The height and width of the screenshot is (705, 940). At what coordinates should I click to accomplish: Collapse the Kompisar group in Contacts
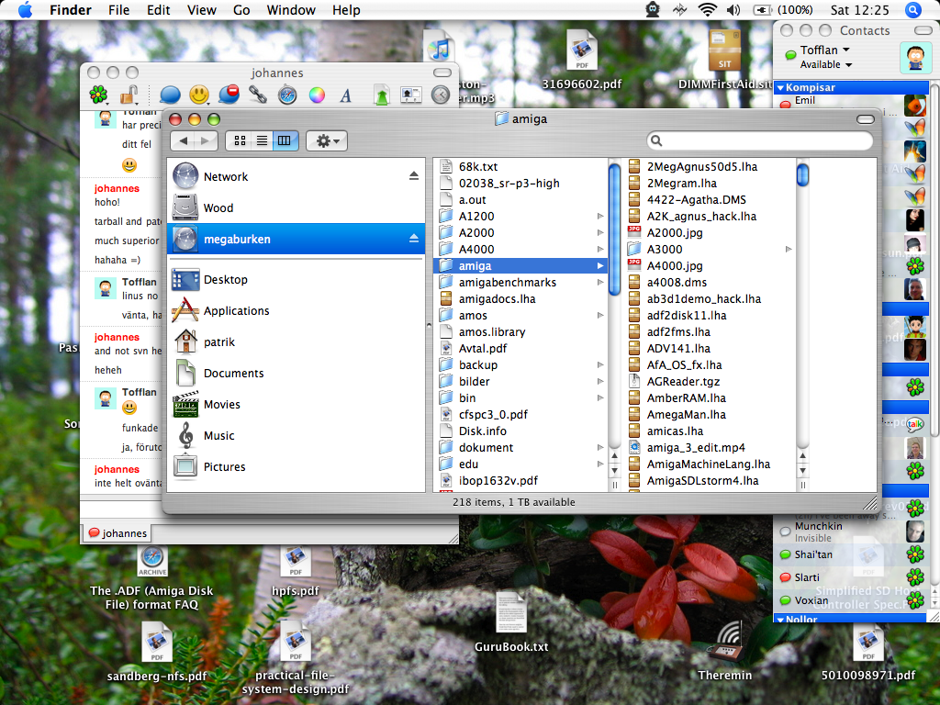[x=780, y=87]
